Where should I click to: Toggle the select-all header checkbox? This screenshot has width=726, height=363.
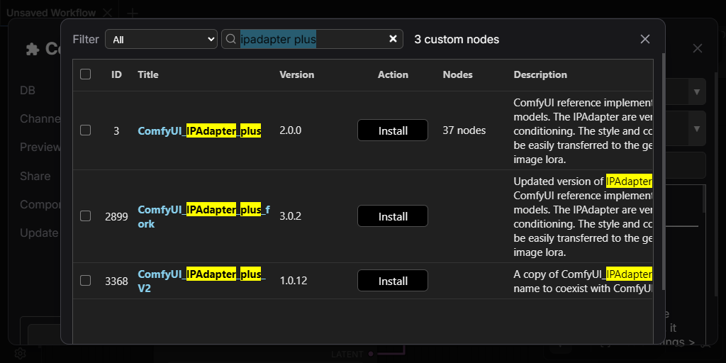pyautogui.click(x=85, y=74)
